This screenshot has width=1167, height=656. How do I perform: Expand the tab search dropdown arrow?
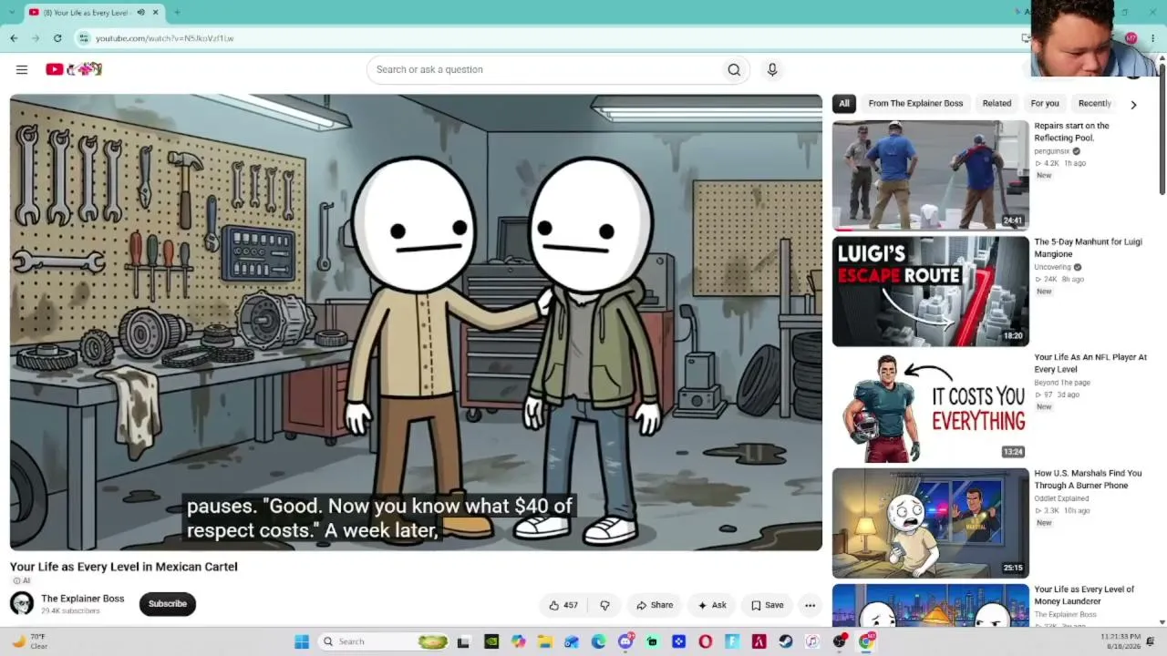pyautogui.click(x=12, y=12)
